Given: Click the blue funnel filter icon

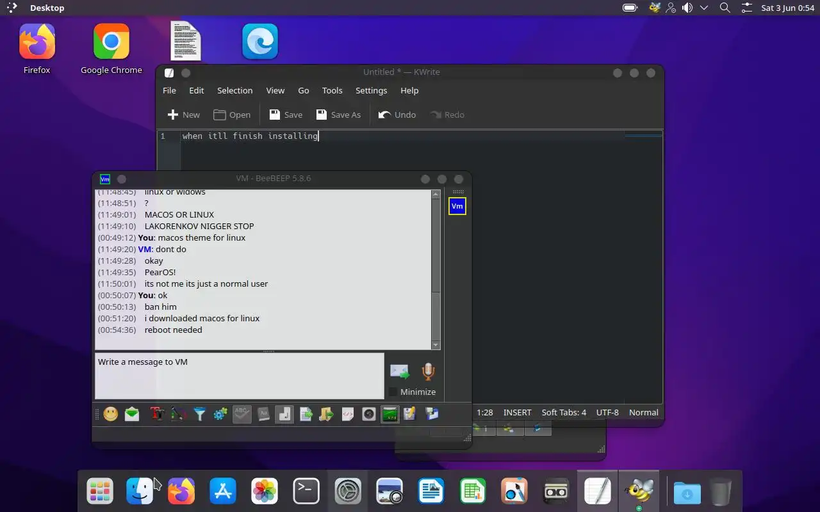Looking at the screenshot, I should [199, 414].
